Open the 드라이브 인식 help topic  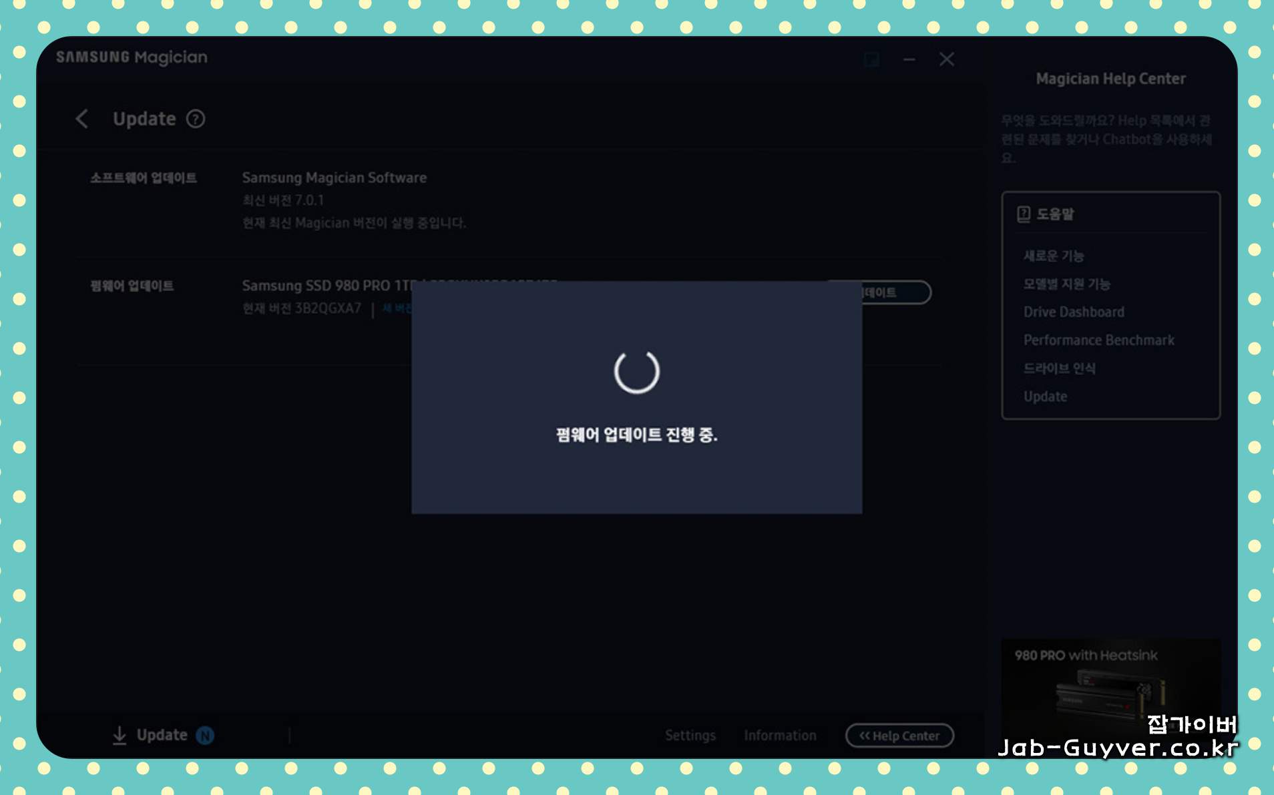coord(1060,368)
